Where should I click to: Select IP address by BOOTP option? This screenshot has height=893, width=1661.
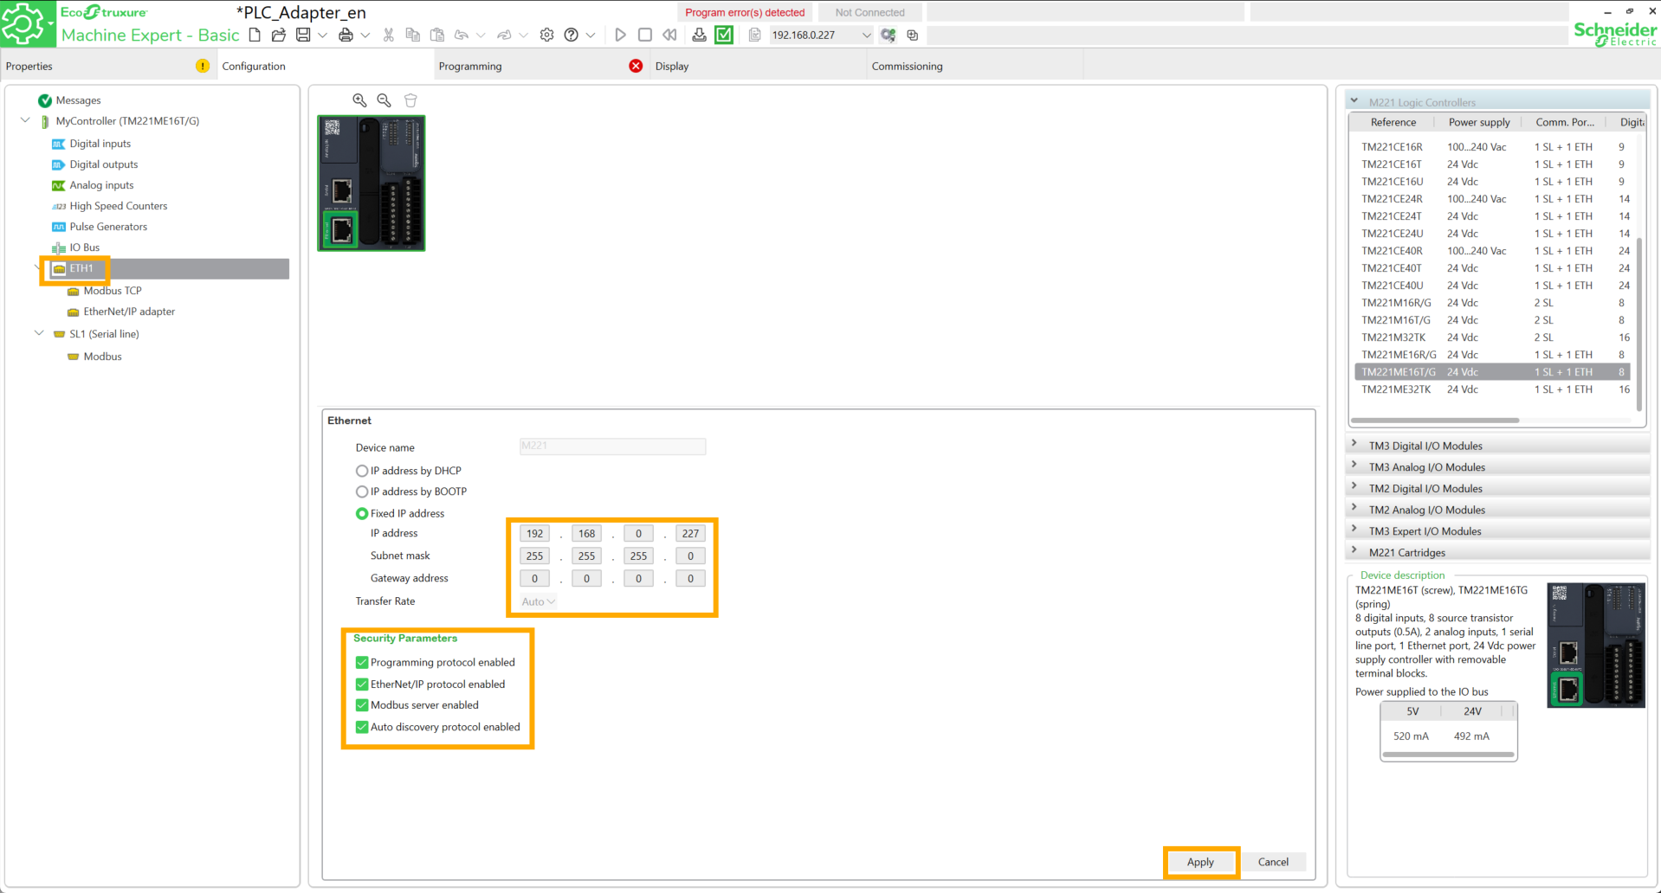coord(362,491)
